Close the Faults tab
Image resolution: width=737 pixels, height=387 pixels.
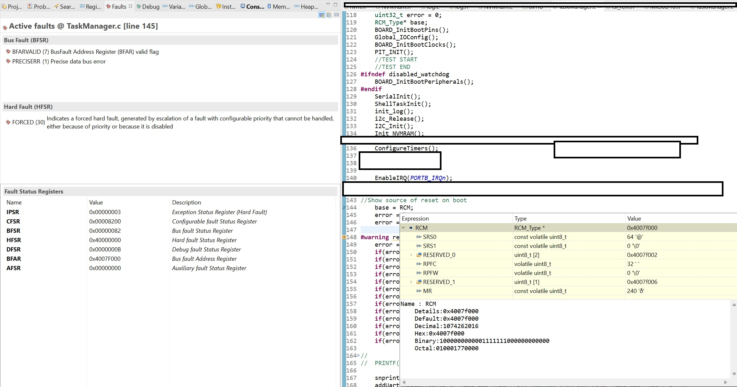click(x=131, y=6)
